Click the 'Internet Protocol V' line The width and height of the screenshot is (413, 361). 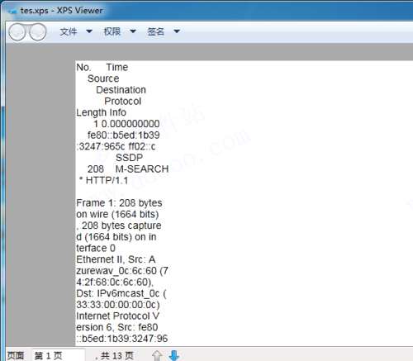[118, 316]
